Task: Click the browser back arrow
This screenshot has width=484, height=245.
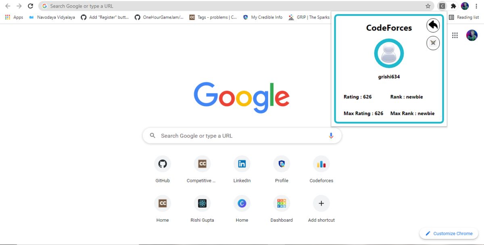Action: [x=8, y=6]
